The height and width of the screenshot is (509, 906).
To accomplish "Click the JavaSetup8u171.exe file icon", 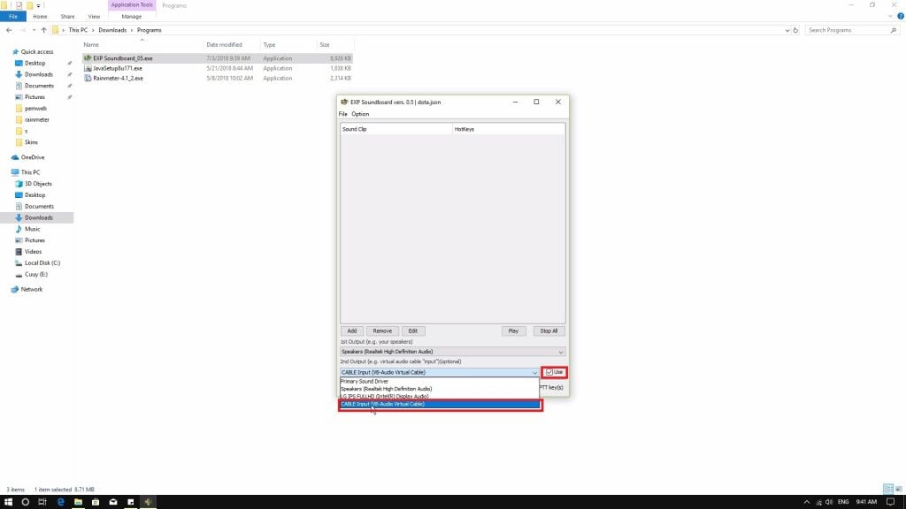I will (x=88, y=68).
